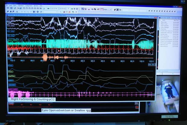Select the Eyes Closed row in event list

click(x=170, y=24)
